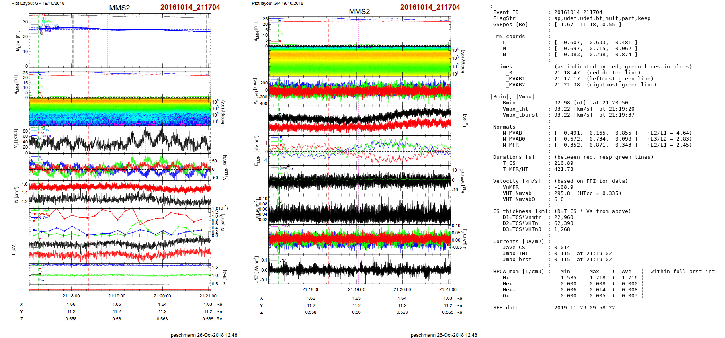Click the He++ row label in HPCA table
The width and height of the screenshot is (725, 338).
coord(509,290)
